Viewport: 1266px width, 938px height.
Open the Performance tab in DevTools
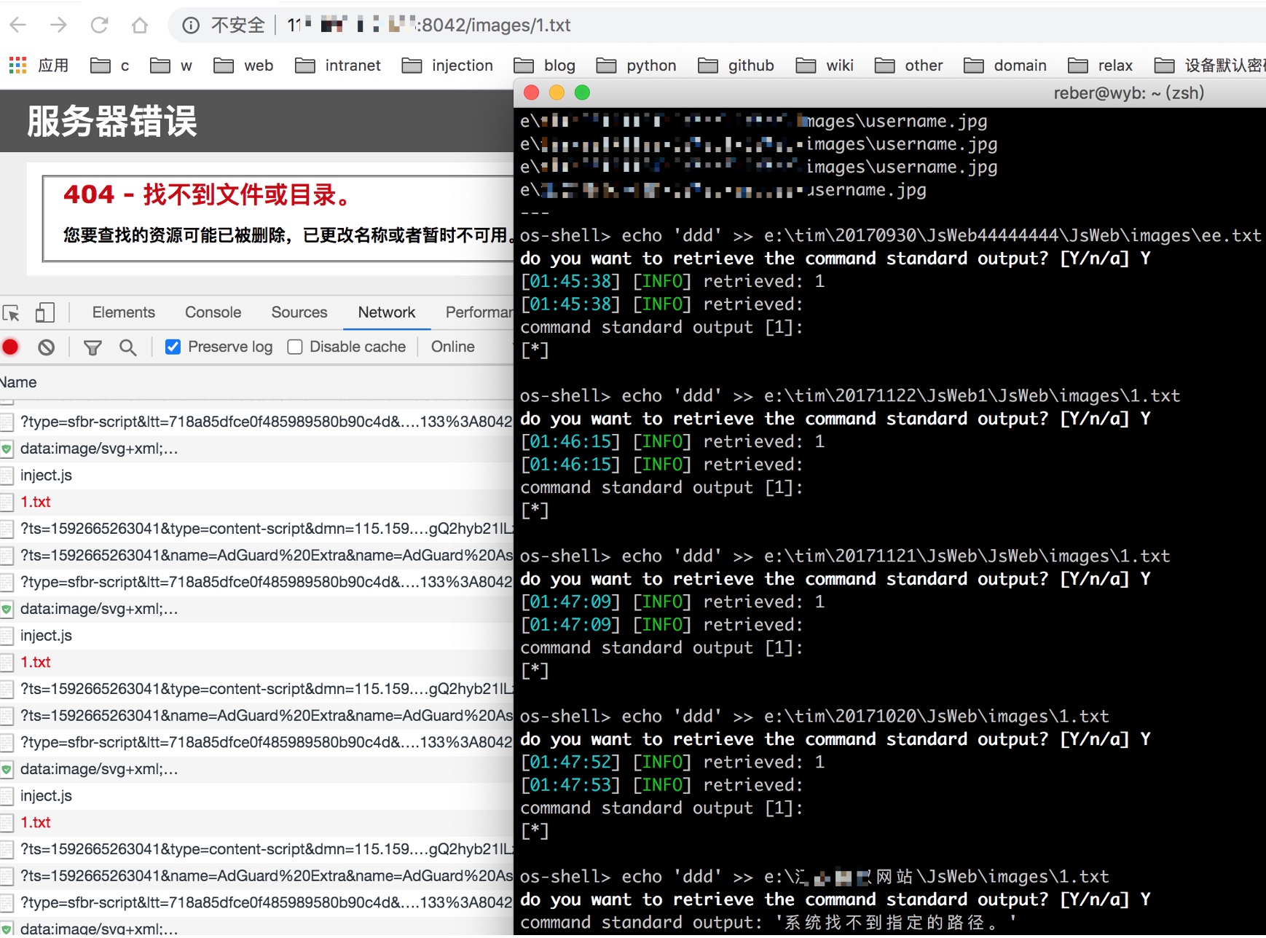479,312
